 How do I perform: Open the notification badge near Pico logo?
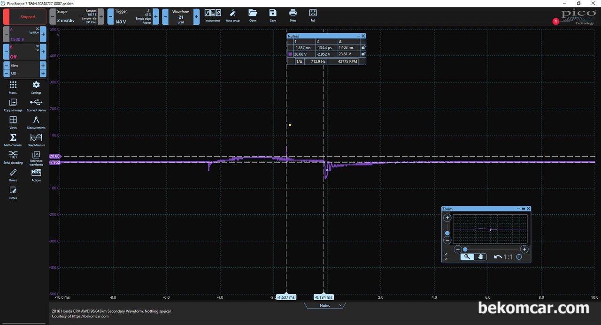click(x=556, y=21)
